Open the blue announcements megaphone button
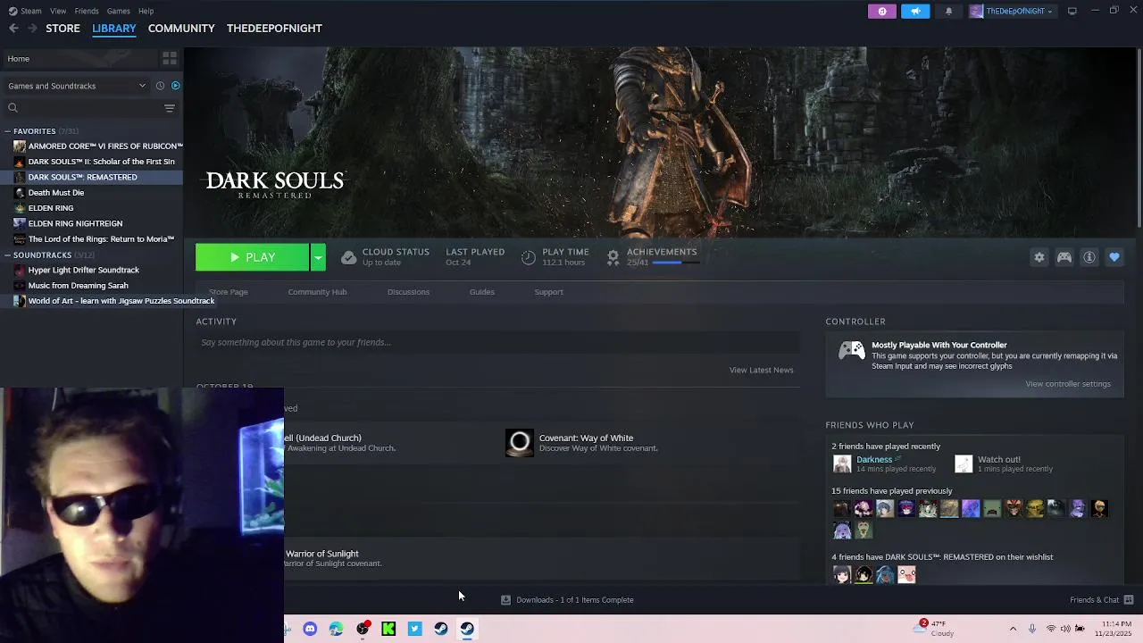The height and width of the screenshot is (643, 1143). point(915,11)
